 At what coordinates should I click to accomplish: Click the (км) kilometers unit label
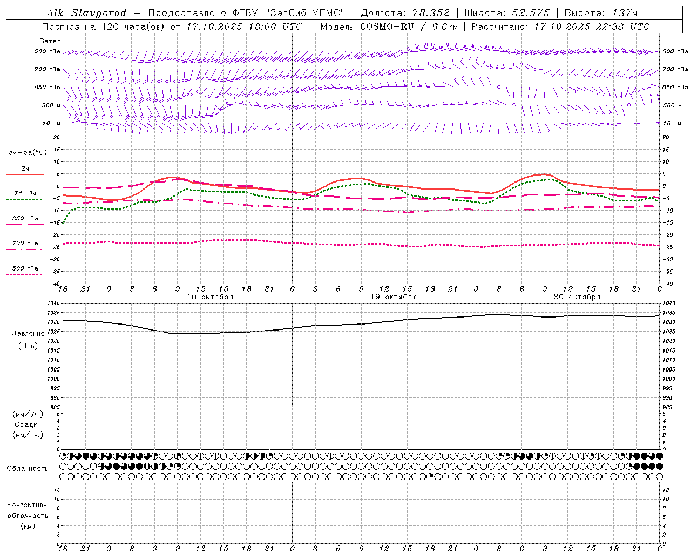(28, 526)
